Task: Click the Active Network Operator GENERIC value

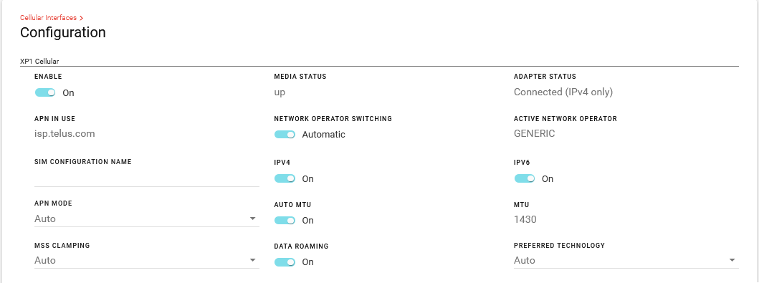Action: 535,133
